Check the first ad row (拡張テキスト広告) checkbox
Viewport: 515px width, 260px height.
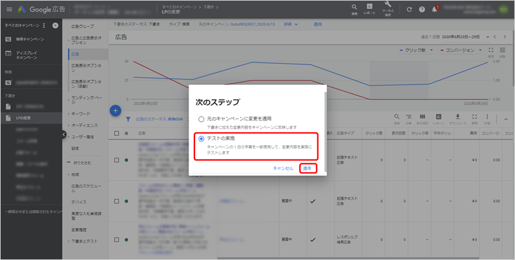tap(117, 160)
